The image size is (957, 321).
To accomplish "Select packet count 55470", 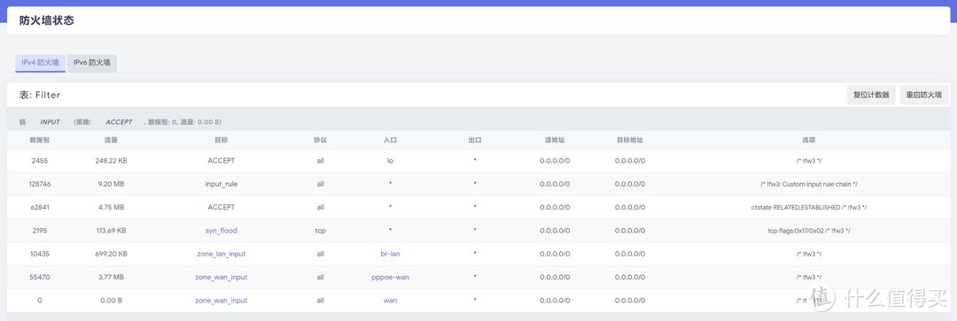I will [39, 277].
